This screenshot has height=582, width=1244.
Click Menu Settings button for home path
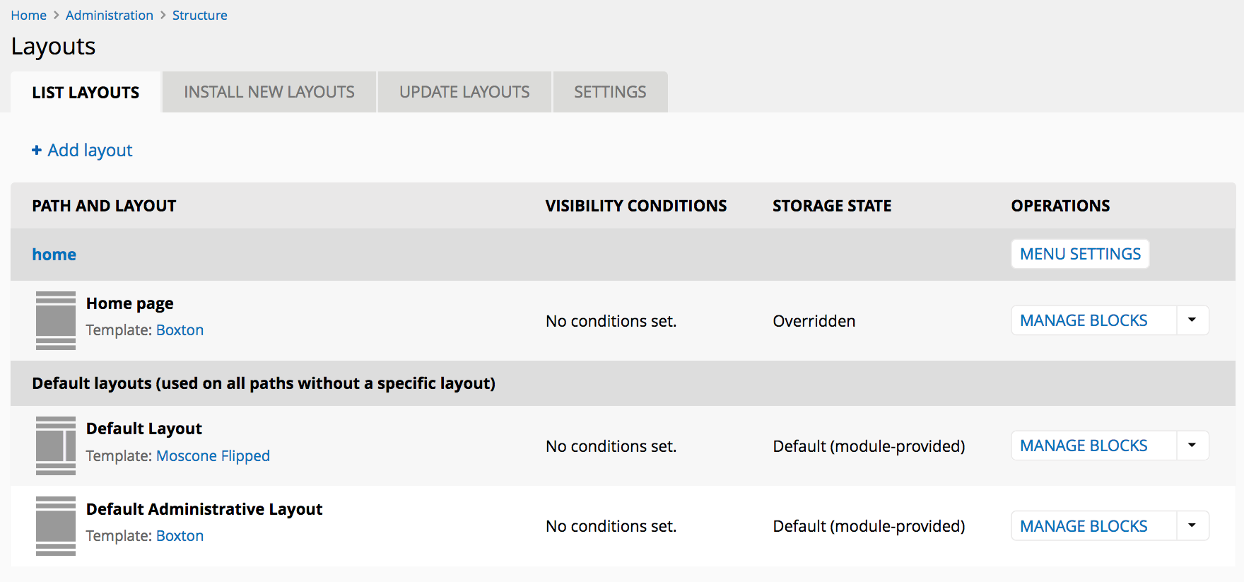pos(1080,254)
